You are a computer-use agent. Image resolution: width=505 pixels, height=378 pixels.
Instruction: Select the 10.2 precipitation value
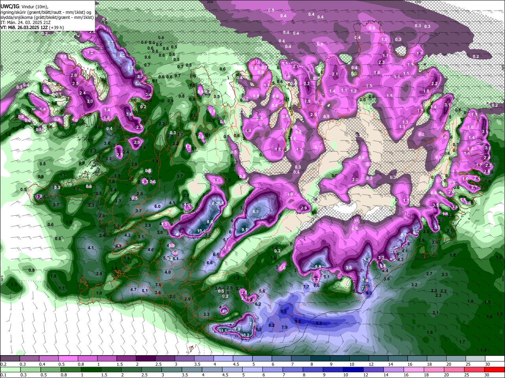[245, 335]
